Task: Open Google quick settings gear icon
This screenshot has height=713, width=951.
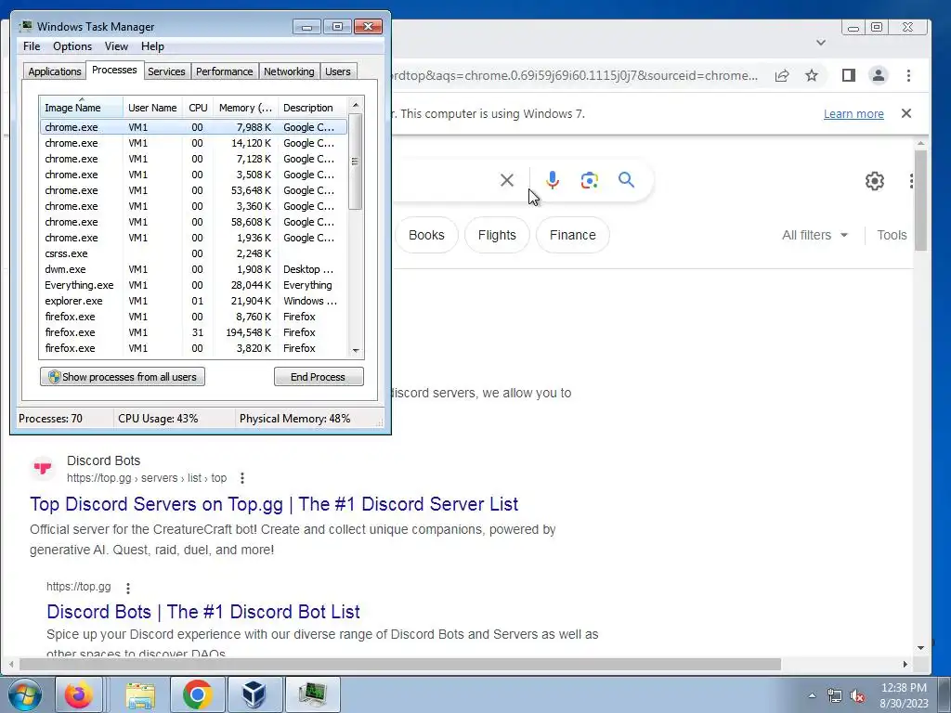Action: tap(875, 181)
